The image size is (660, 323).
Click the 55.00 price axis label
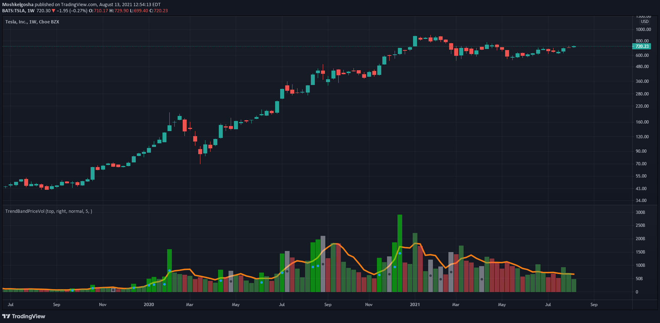(641, 176)
